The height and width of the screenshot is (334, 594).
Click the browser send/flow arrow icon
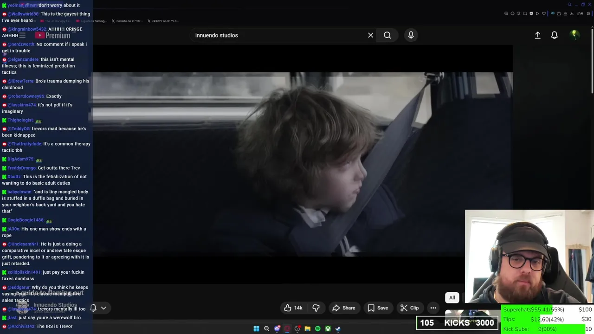tap(537, 13)
